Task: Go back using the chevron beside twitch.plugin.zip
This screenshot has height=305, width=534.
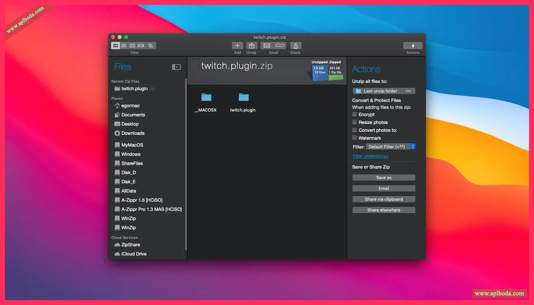Action: tap(195, 66)
